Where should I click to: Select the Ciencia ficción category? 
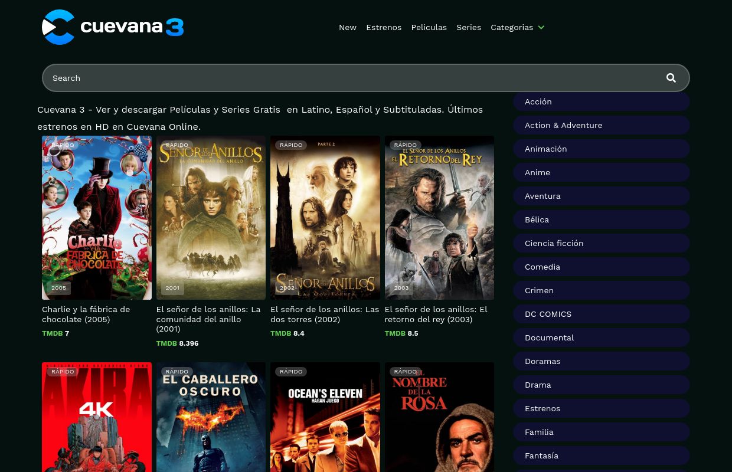point(602,243)
